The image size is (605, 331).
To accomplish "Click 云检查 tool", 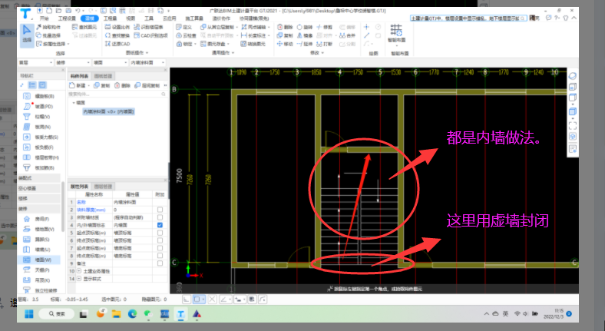I will pos(186,35).
